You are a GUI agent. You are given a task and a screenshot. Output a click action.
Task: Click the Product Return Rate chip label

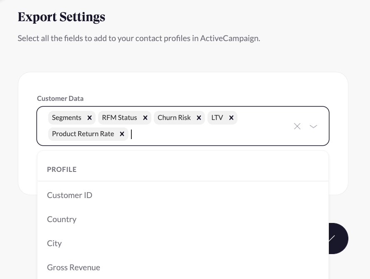pos(83,134)
